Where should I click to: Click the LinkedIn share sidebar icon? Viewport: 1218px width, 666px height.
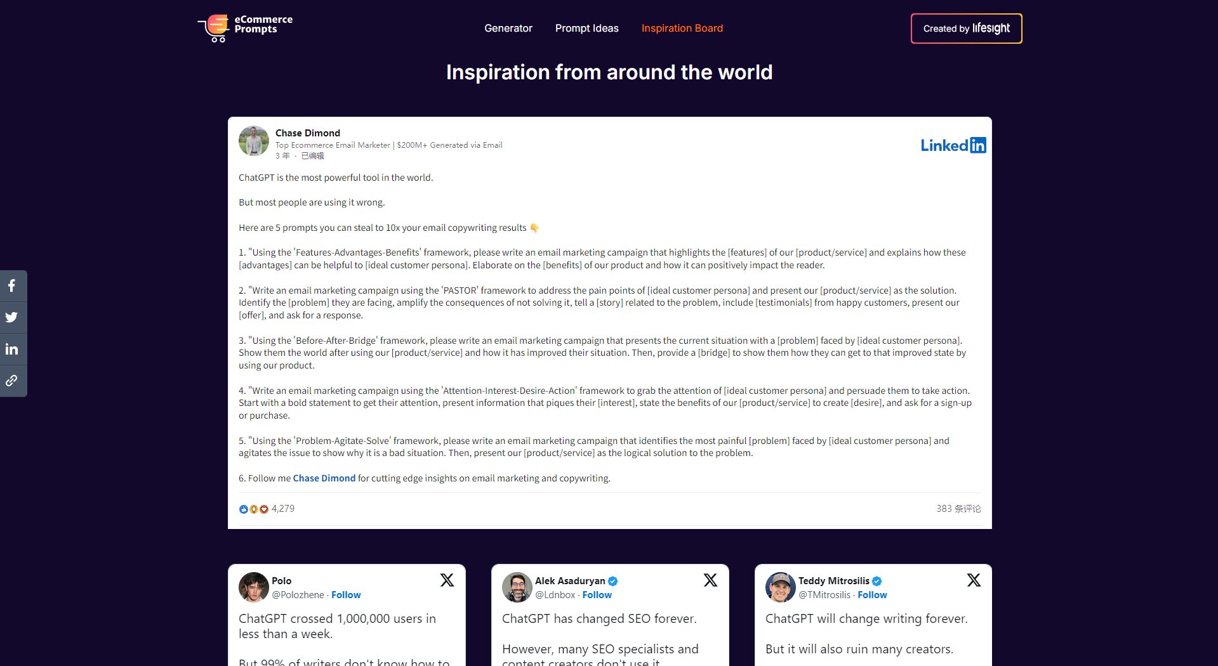point(12,349)
